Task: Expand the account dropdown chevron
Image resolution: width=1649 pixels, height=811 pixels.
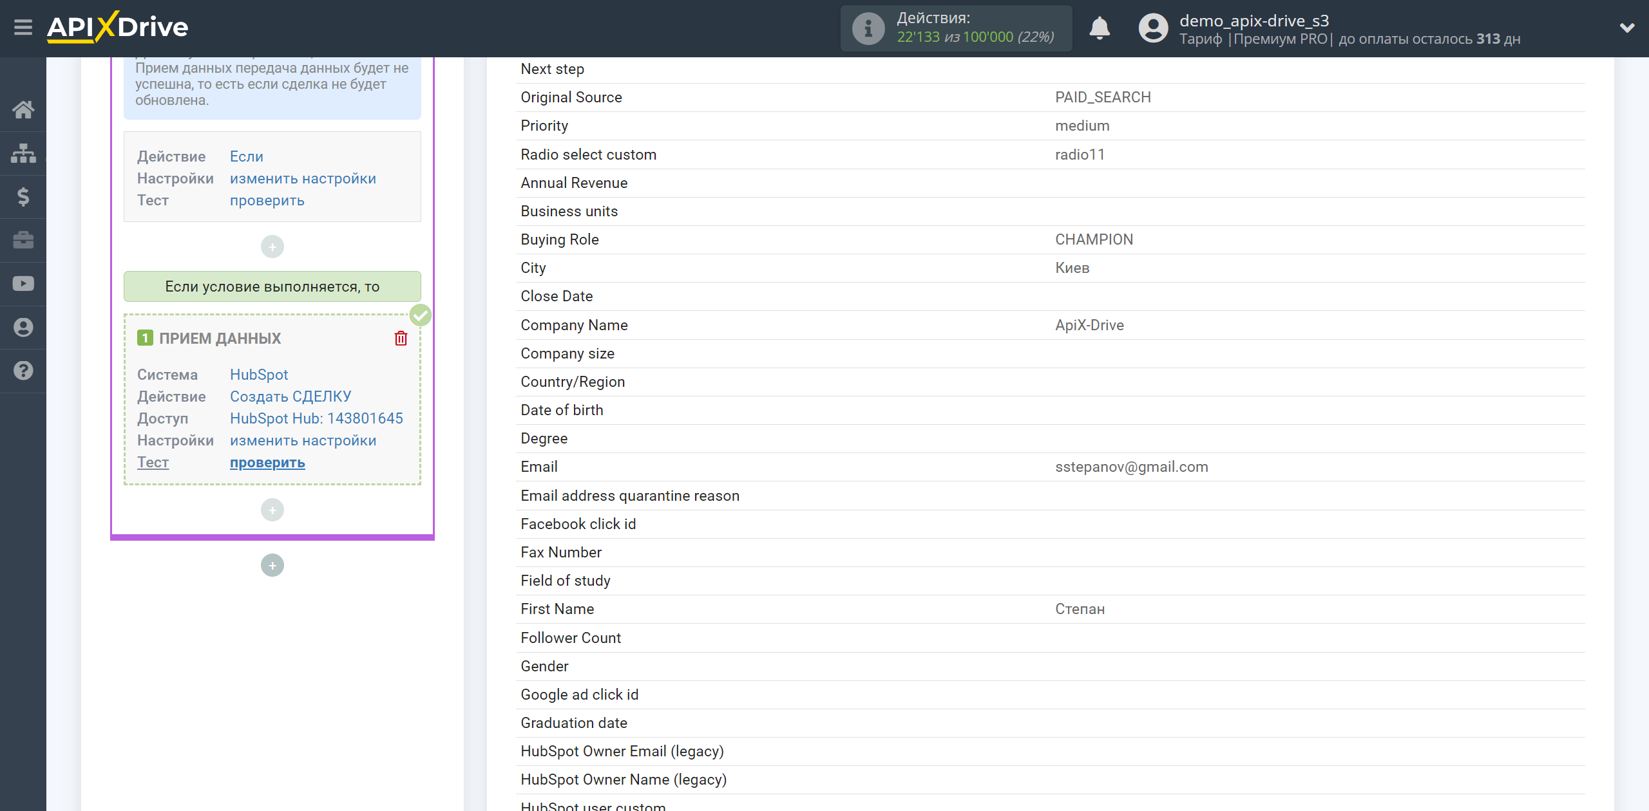Action: [1627, 28]
